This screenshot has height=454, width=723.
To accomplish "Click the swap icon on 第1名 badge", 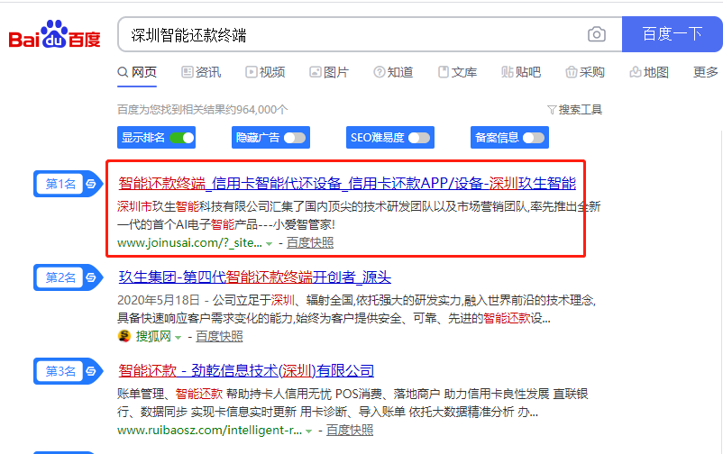I will click(90, 184).
